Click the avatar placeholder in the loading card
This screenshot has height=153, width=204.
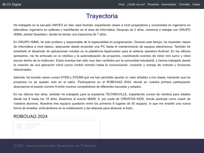(x=20, y=126)
